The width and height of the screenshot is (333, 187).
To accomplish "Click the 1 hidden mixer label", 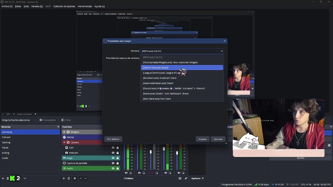I will (x=128, y=178).
